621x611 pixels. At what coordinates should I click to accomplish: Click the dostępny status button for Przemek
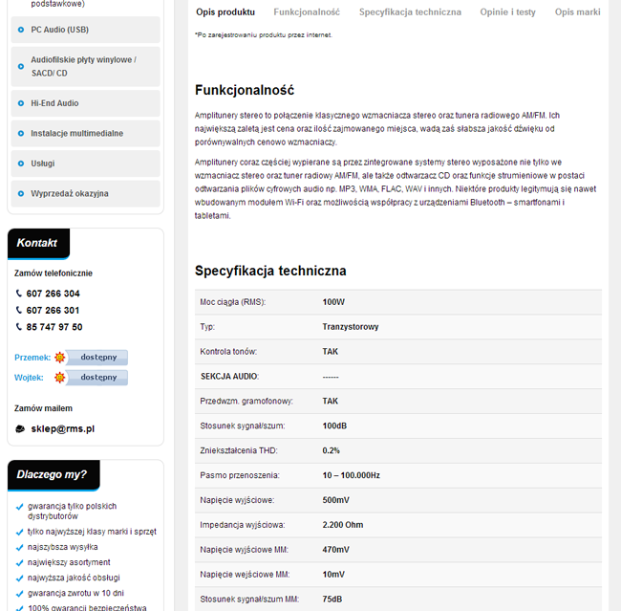(96, 358)
